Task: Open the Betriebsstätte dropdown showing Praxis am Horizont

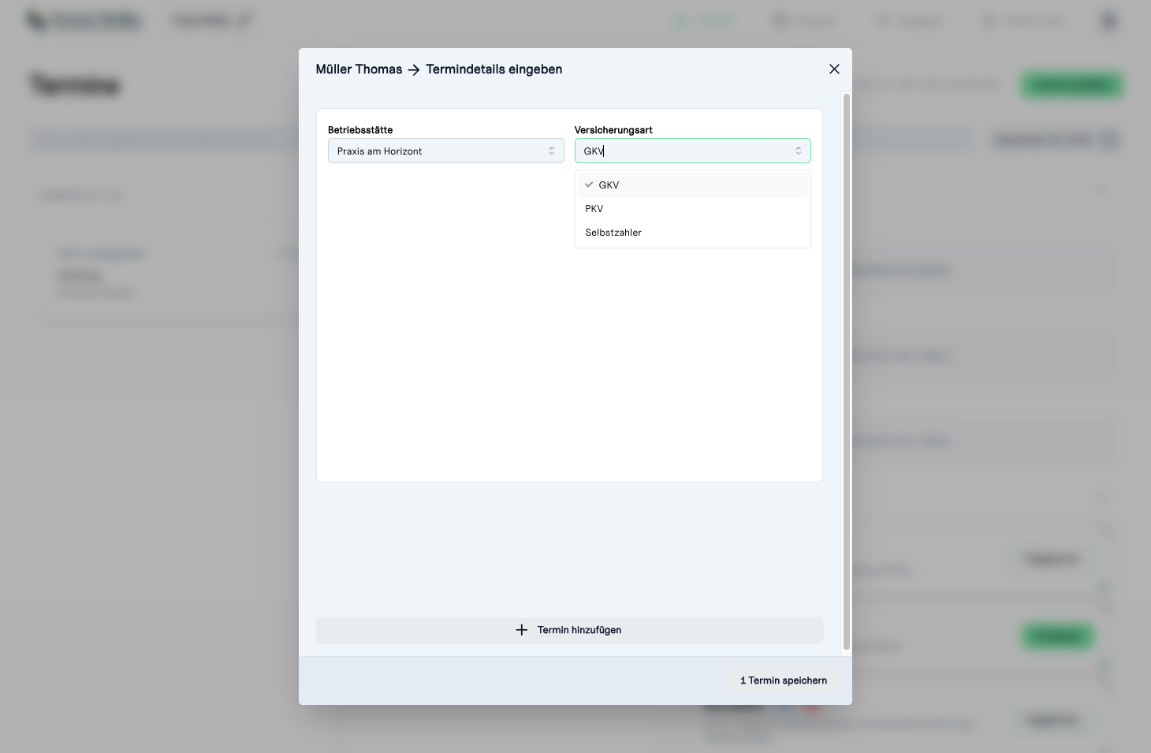Action: [446, 151]
